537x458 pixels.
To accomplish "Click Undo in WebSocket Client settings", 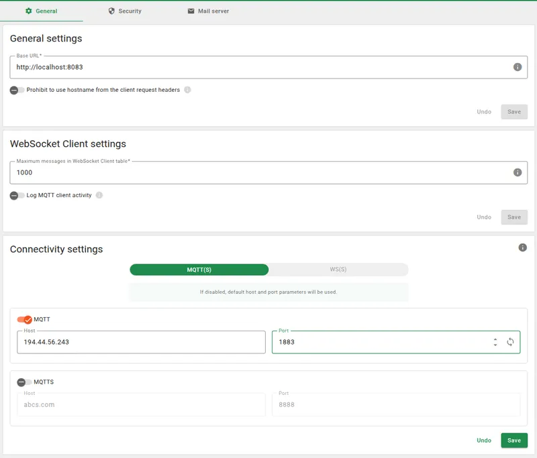I will pos(483,217).
